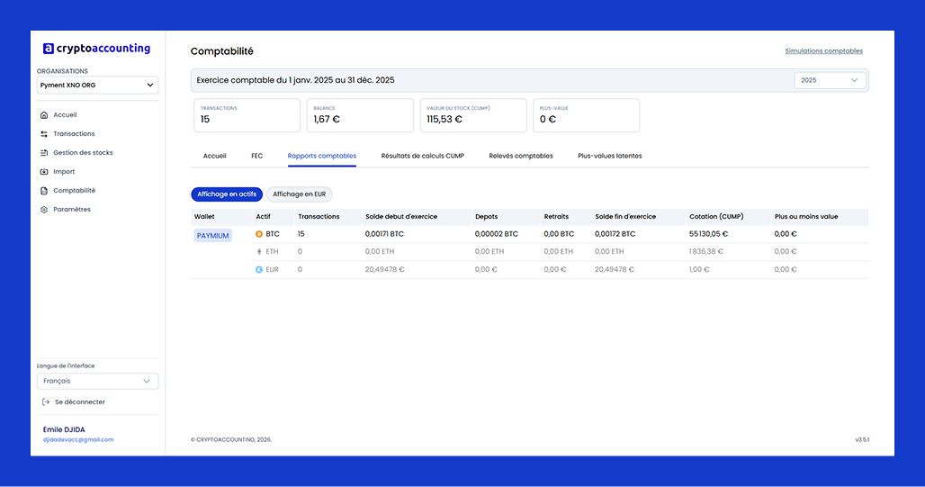This screenshot has width=925, height=487.
Task: Open the Accueil tab in Comptabilité
Action: point(215,156)
